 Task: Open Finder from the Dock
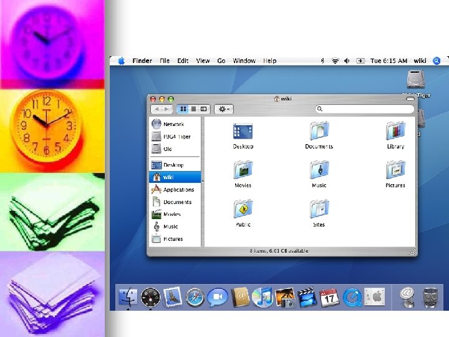tap(128, 297)
